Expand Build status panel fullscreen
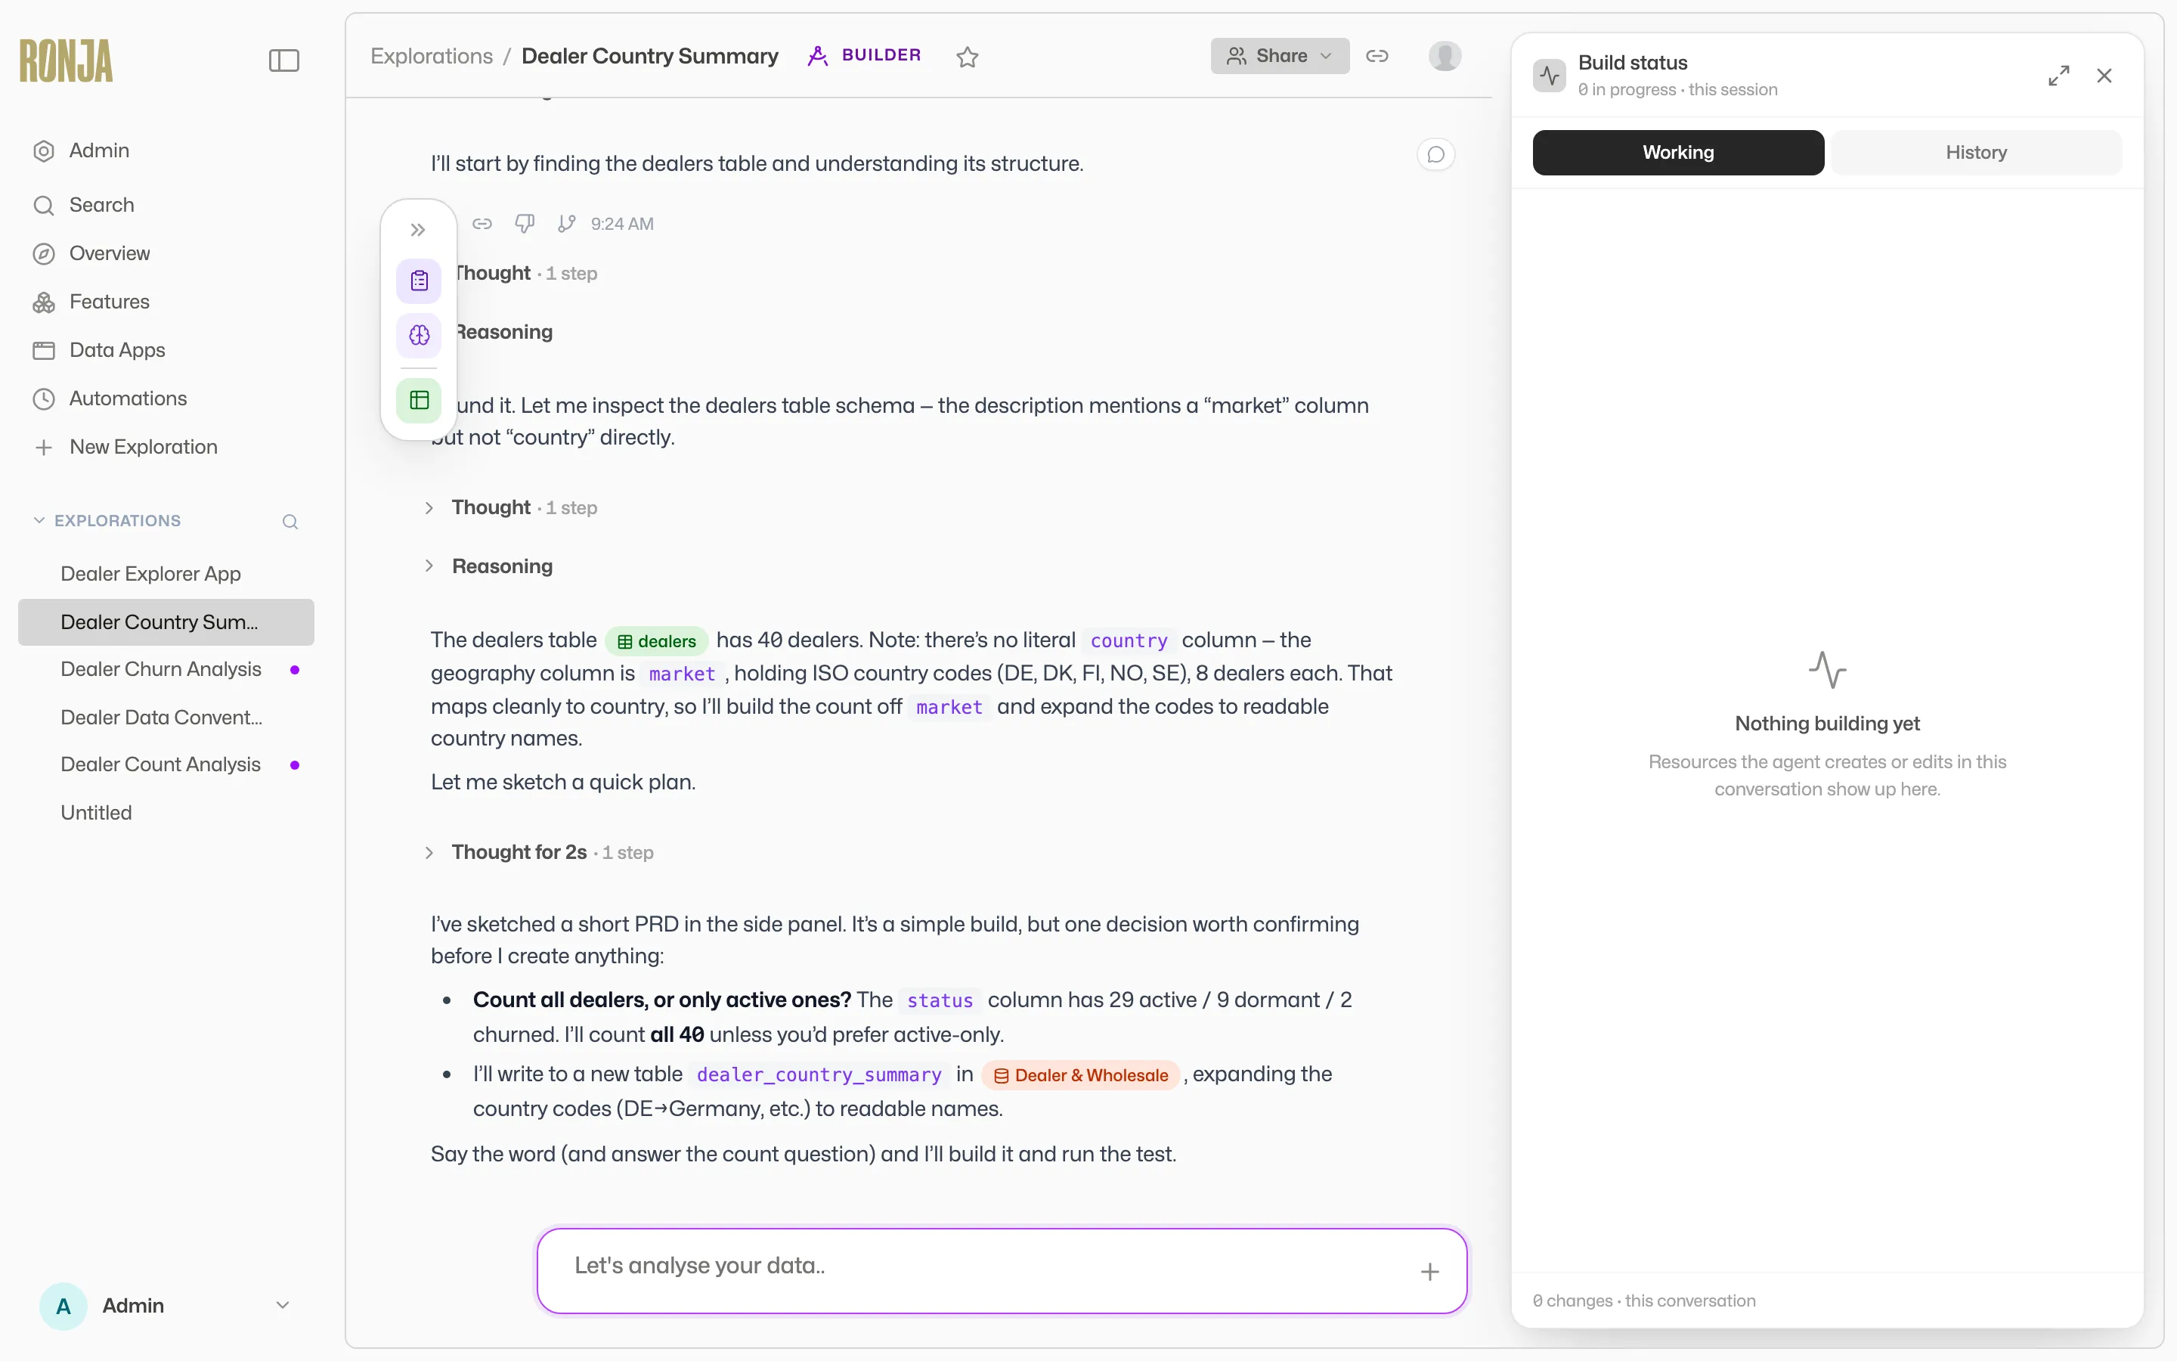 click(2058, 76)
